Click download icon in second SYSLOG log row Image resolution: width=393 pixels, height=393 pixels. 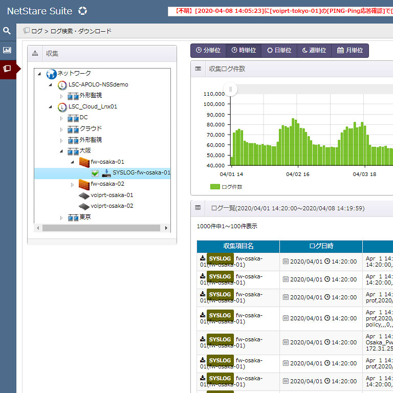pos(203,276)
